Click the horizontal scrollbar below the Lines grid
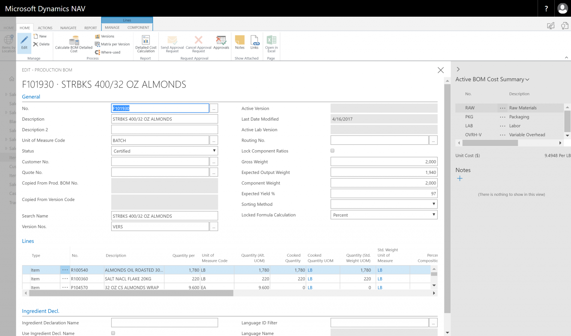The height and width of the screenshot is (336, 571). (x=130, y=293)
